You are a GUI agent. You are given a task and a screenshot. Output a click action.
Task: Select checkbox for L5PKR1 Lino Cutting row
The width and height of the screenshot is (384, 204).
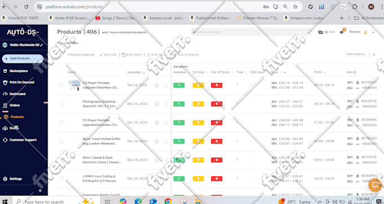coord(61,178)
